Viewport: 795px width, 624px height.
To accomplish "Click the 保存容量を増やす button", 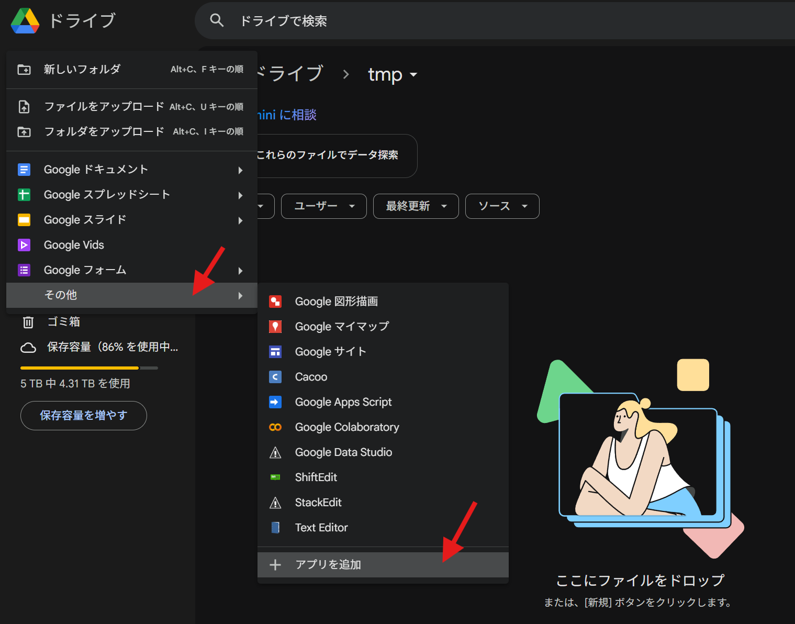I will [84, 416].
